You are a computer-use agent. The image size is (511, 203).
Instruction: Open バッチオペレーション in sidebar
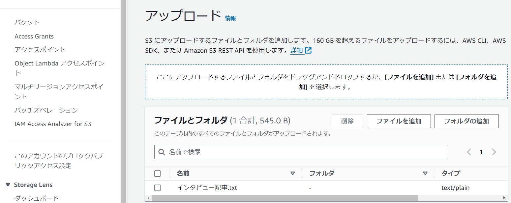(x=46, y=110)
